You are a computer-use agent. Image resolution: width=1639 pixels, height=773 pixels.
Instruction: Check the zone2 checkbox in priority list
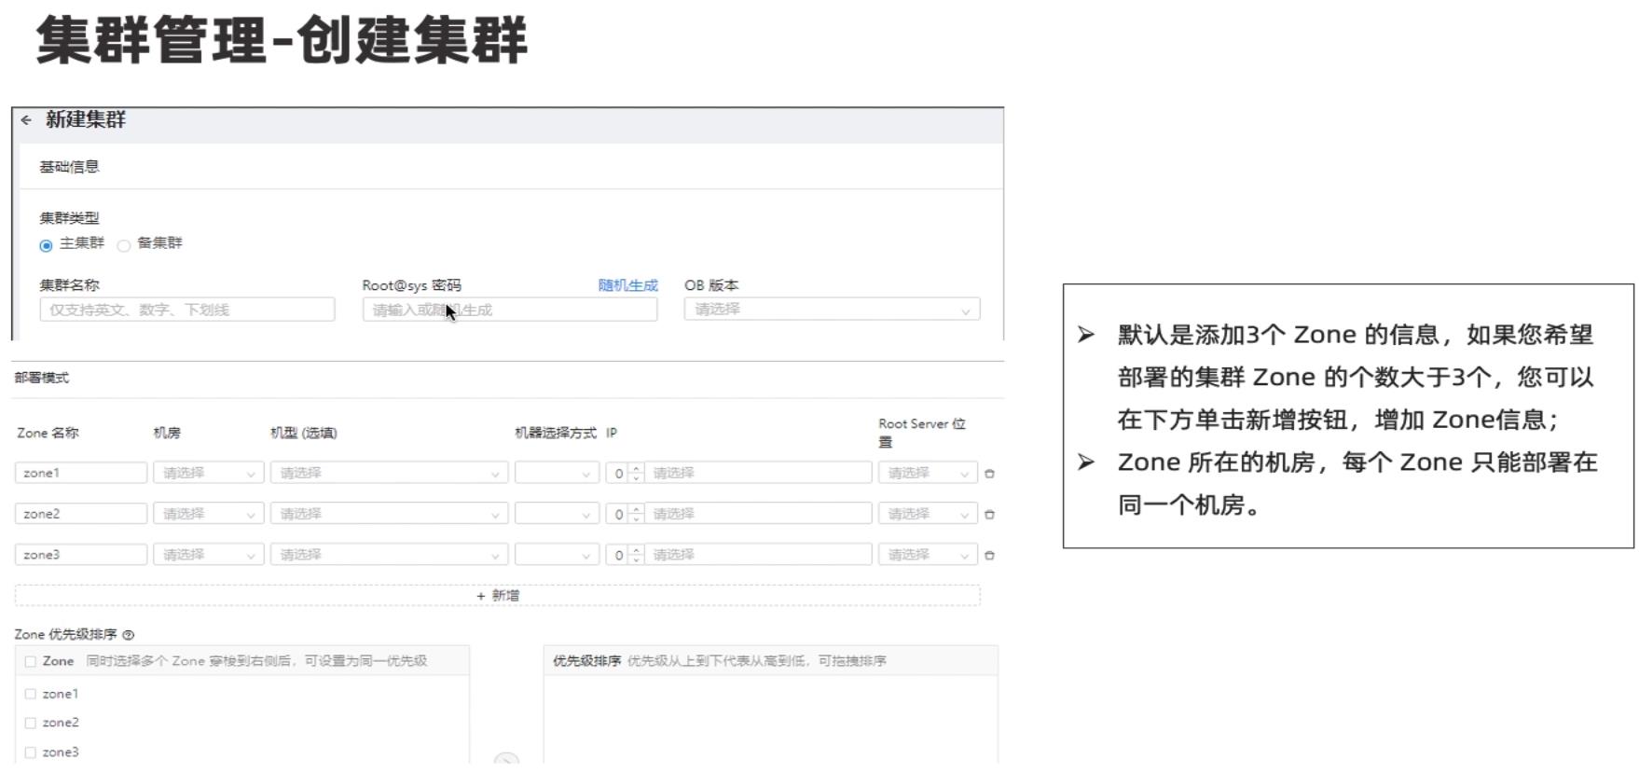pyautogui.click(x=31, y=723)
